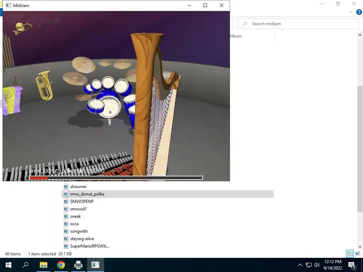The height and width of the screenshot is (272, 363).
Task: Open File Explorer help button
Action: point(359,12)
